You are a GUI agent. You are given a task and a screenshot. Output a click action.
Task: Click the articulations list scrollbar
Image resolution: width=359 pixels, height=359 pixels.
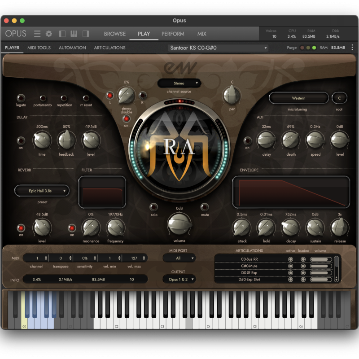coord(336,269)
